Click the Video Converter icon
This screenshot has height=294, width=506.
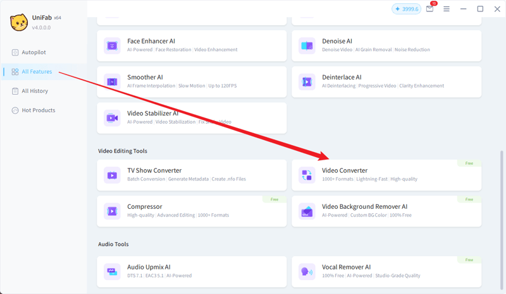(307, 175)
